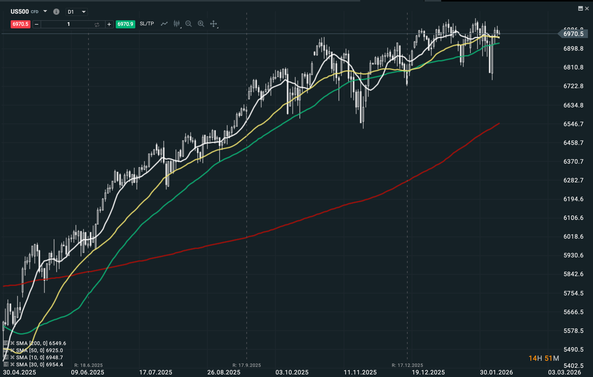Zoom in the chart with magnifier plus

click(201, 24)
